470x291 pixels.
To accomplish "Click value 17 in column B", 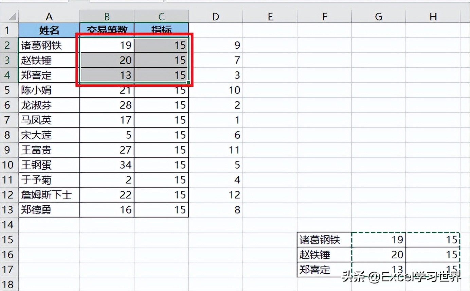I will coord(107,120).
